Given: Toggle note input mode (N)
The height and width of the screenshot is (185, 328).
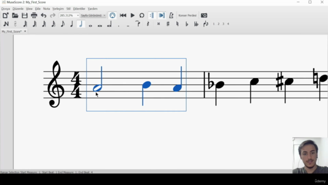Looking at the screenshot, I should tap(6, 24).
